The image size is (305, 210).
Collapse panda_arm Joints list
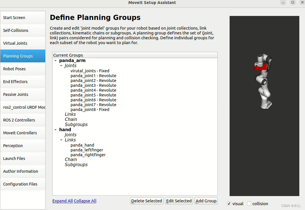(x=61, y=66)
